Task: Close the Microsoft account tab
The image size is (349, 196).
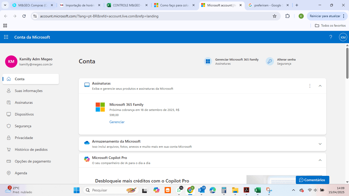Action: pyautogui.click(x=240, y=5)
